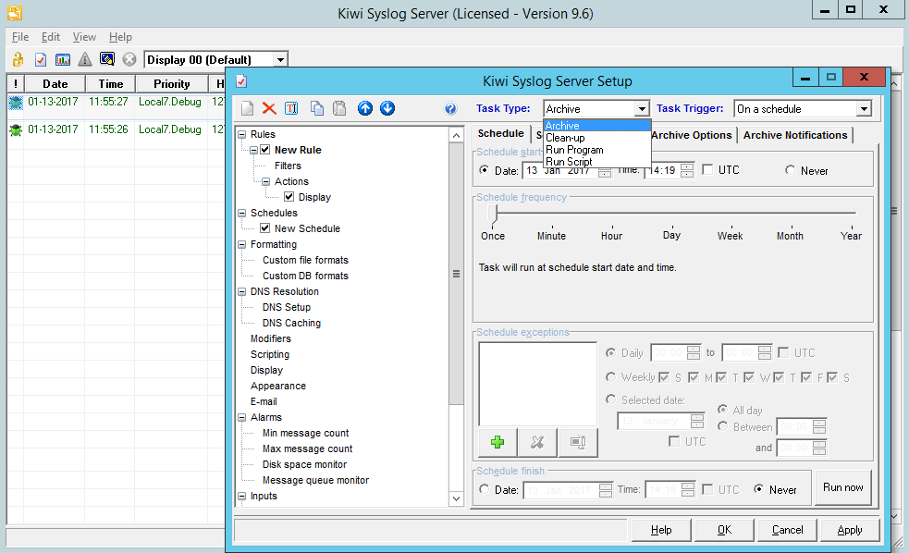Click the new item page icon in setup toolbar
The image size is (909, 553).
click(247, 108)
